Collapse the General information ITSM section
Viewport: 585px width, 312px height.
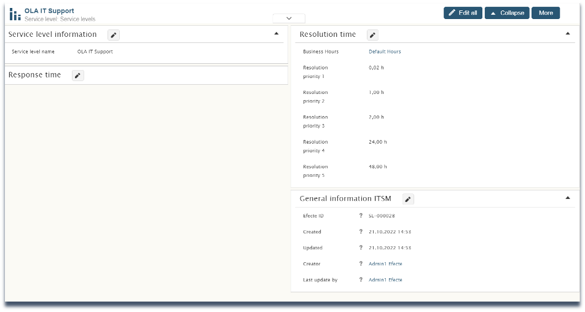pos(568,198)
